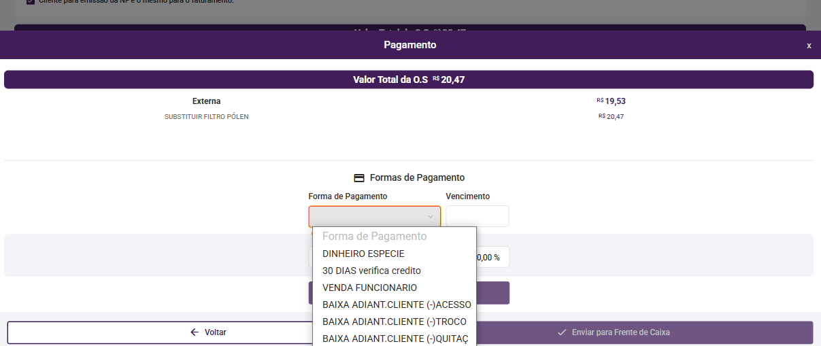Screen dimensions: 821x346
Task: Select DINHEIRO ESPECIE from the list
Action: tap(363, 254)
